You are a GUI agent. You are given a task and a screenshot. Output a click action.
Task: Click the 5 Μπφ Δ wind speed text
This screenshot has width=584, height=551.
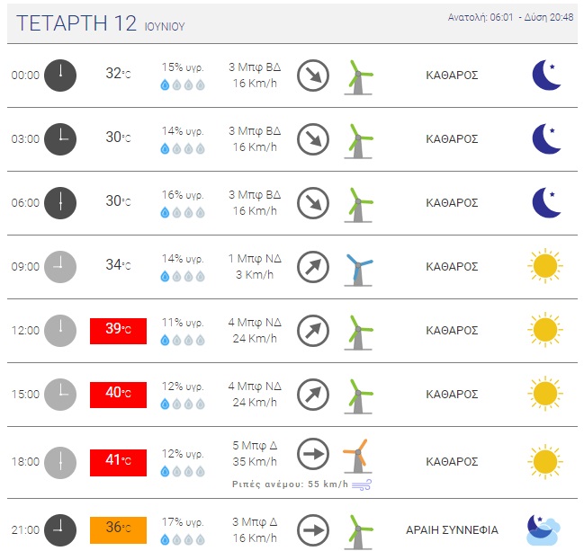point(255,445)
